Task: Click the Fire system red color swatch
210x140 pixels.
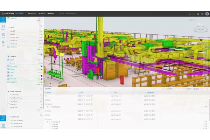Action: coord(42,75)
